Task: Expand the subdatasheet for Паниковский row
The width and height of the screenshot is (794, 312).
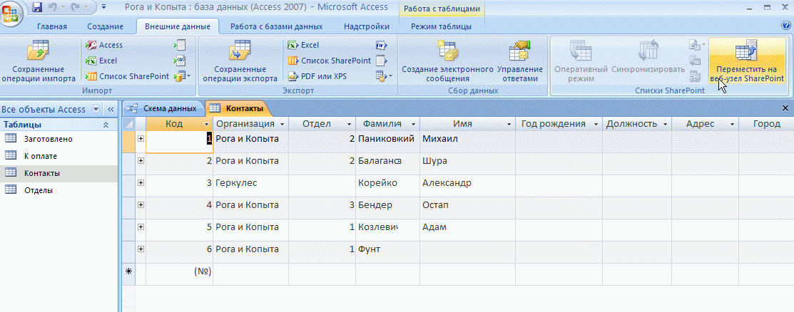Action: point(141,139)
